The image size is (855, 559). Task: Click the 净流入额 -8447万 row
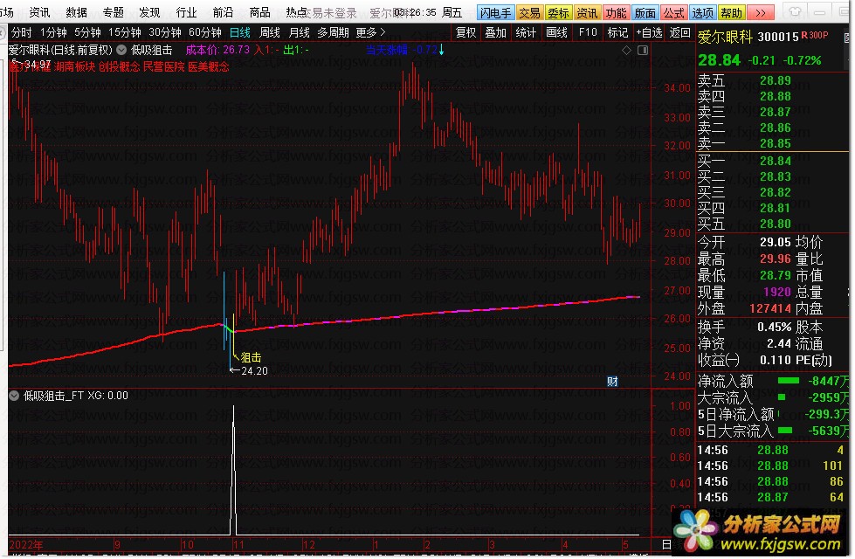point(773,381)
